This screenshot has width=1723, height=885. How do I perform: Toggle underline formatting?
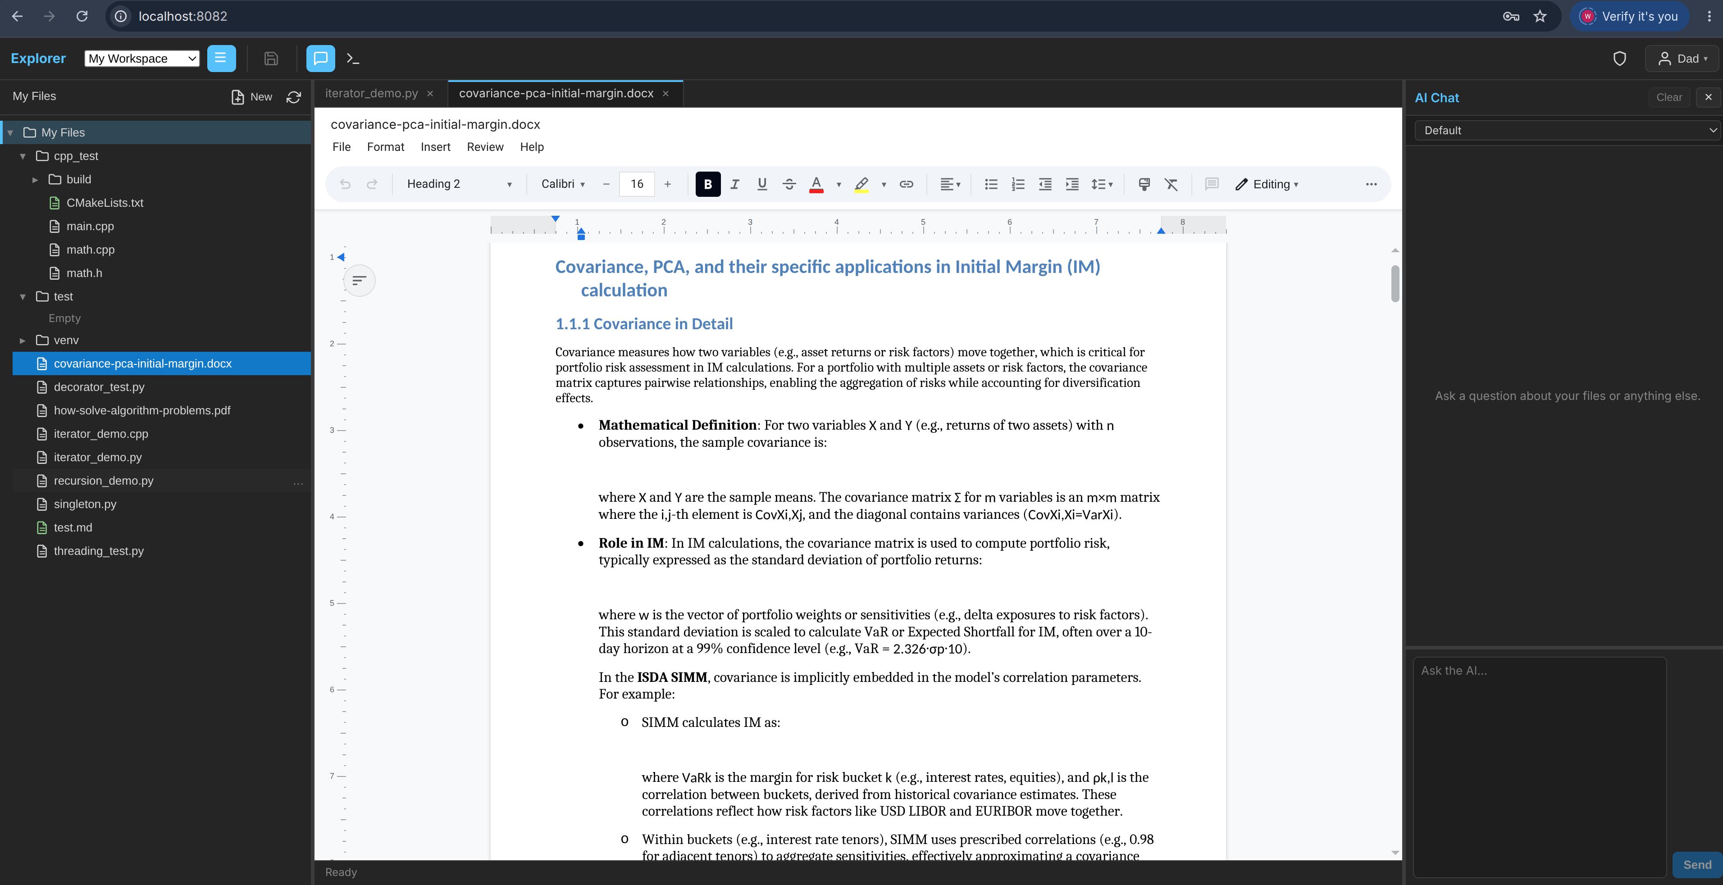pyautogui.click(x=762, y=185)
